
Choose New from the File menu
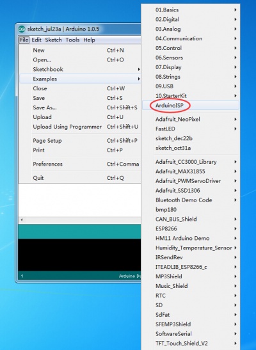click(80, 50)
